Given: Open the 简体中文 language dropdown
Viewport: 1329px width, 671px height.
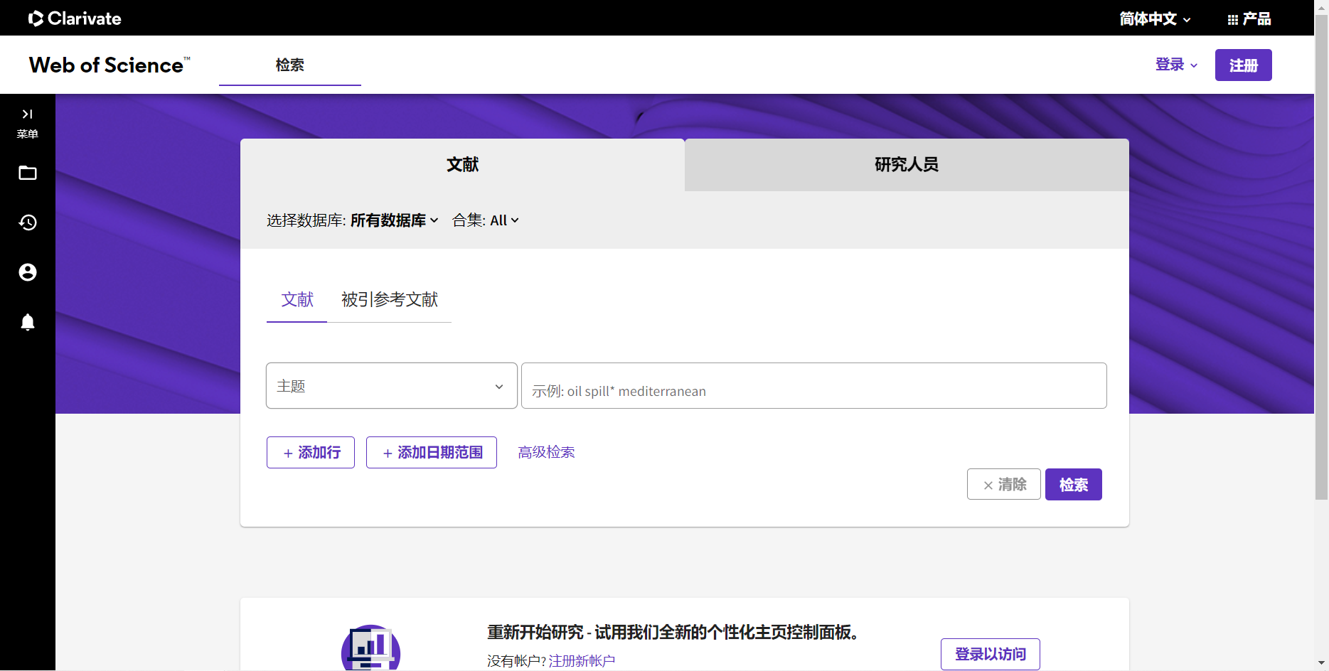Looking at the screenshot, I should 1155,19.
